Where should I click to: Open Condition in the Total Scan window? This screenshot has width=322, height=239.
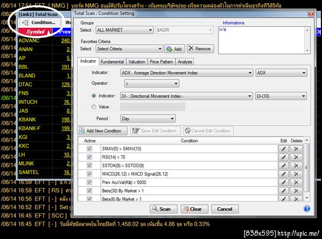(x=39, y=23)
